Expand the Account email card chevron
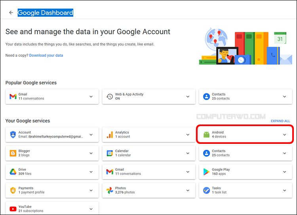Image resolution: width=297 pixels, height=215 pixels. pos(91,135)
